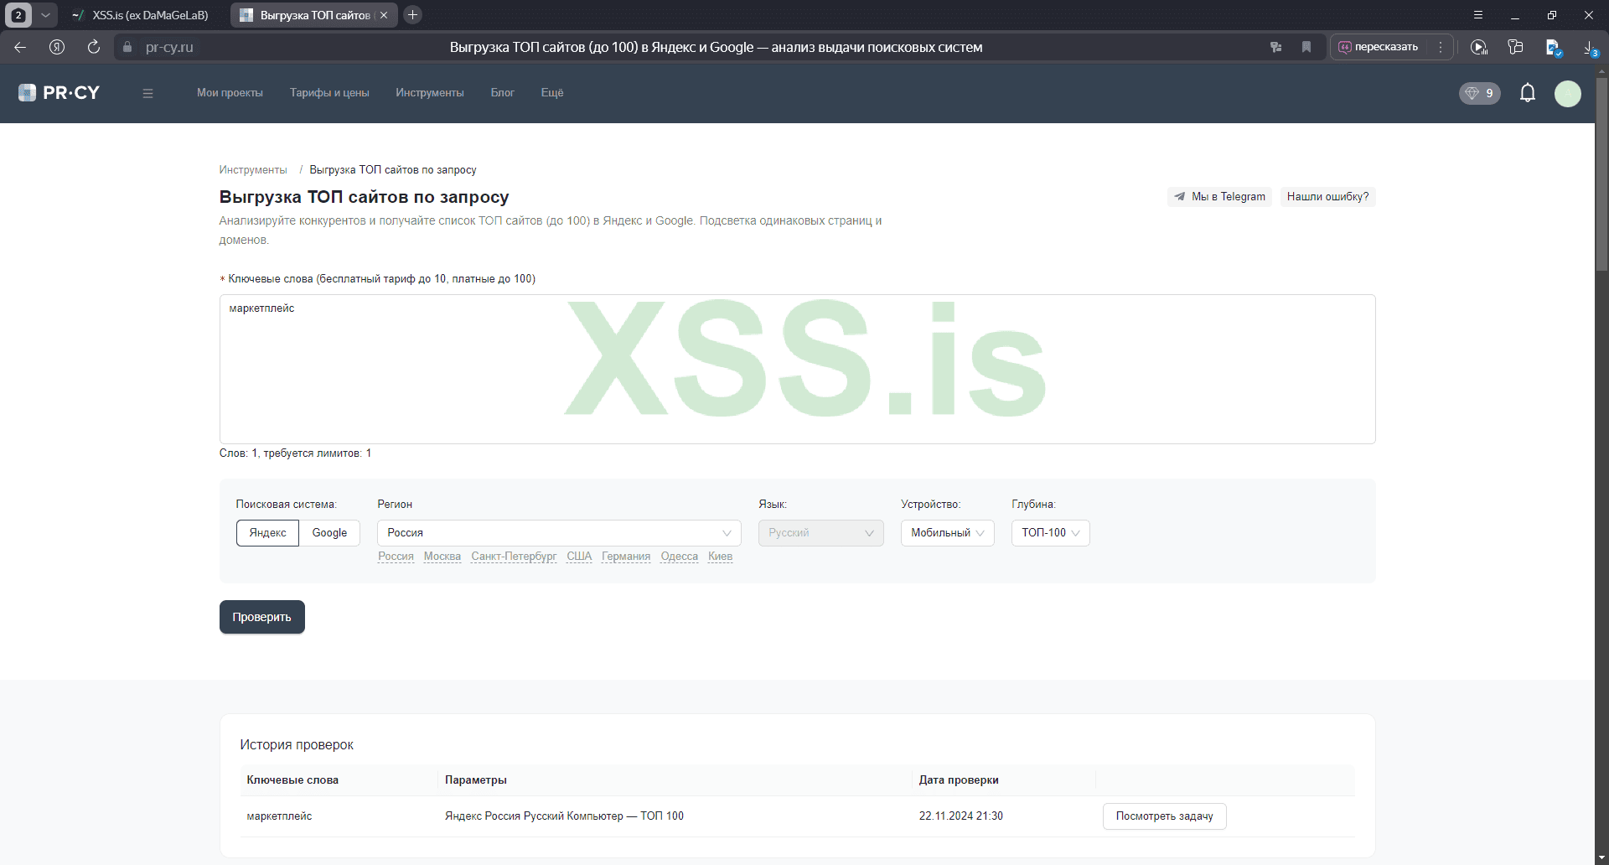Click "Посмотреть задачу" for маркетплейс check
This screenshot has width=1609, height=865.
[1164, 816]
